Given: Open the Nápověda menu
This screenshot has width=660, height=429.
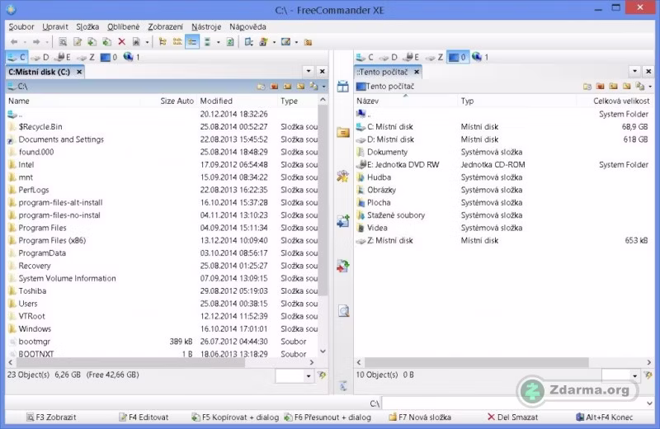Looking at the screenshot, I should pos(247,26).
